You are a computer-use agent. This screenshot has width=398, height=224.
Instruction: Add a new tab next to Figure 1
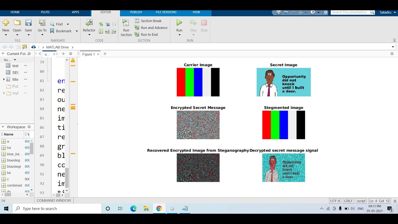point(105,54)
